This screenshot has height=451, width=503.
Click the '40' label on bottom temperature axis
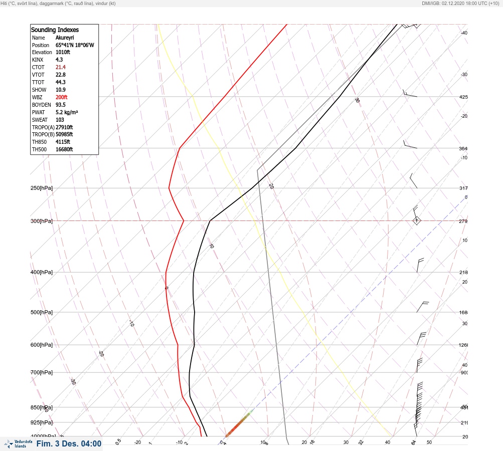[x=388, y=442]
